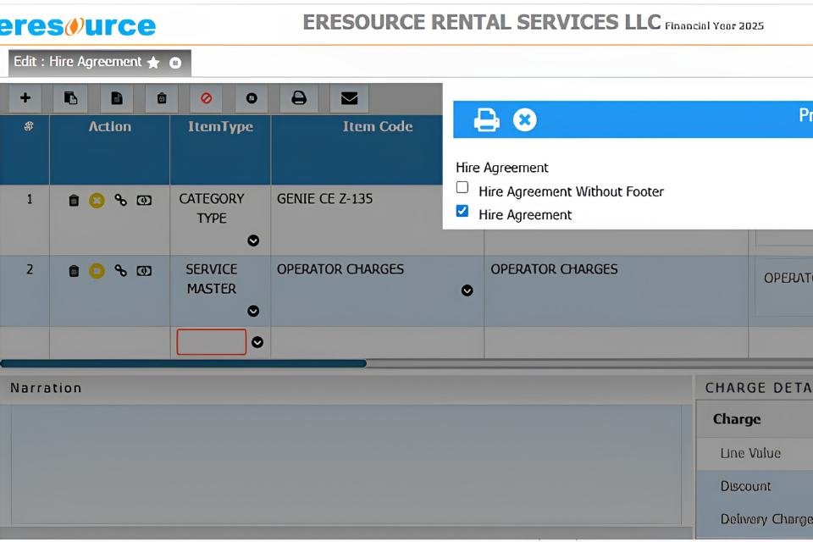
Task: Click the Financial Year 2025 text
Action: click(x=714, y=26)
